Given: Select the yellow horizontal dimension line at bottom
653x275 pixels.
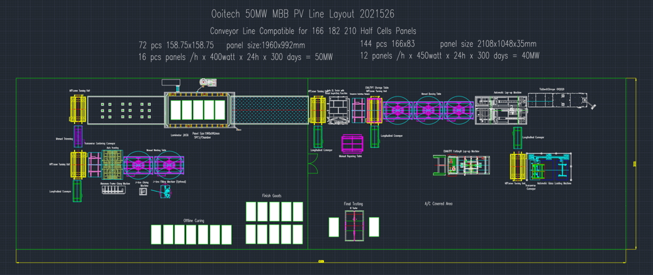Looking at the screenshot, I should [321, 262].
